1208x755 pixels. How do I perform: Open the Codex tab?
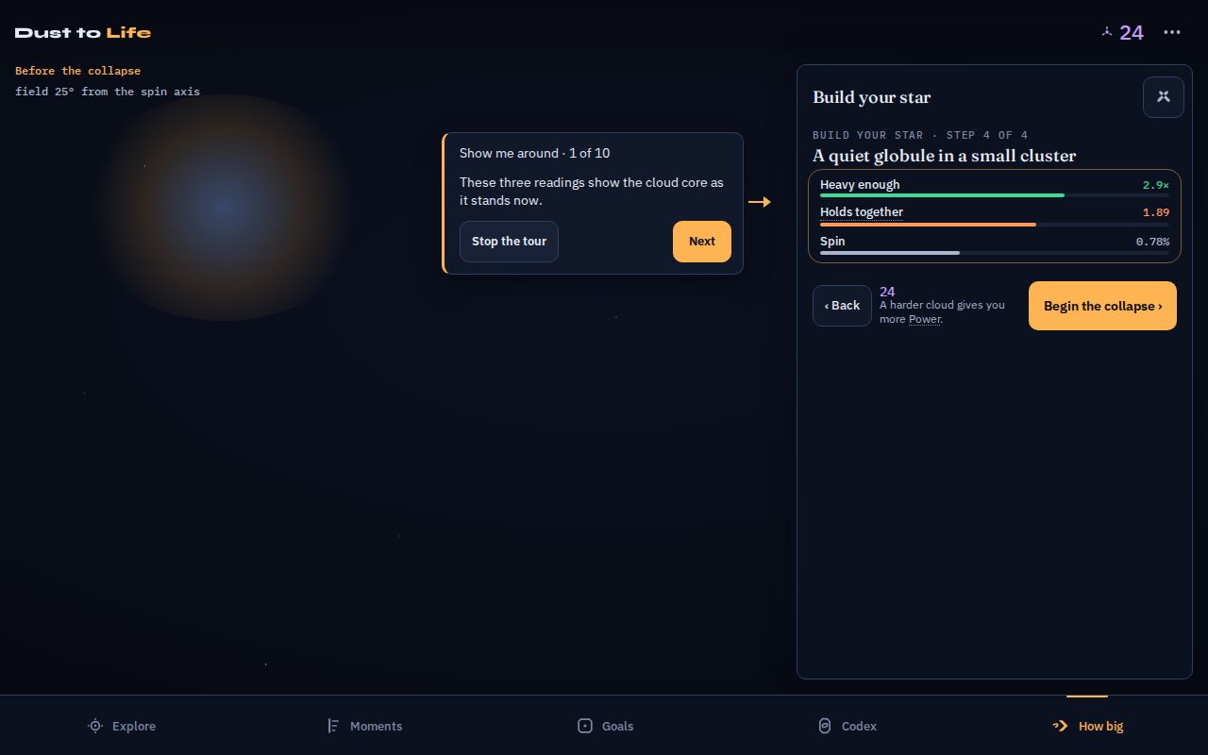point(847,726)
